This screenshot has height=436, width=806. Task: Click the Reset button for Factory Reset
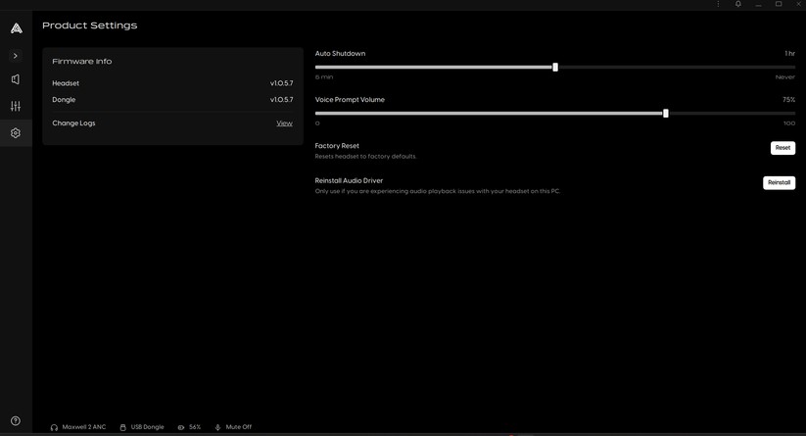click(x=782, y=148)
